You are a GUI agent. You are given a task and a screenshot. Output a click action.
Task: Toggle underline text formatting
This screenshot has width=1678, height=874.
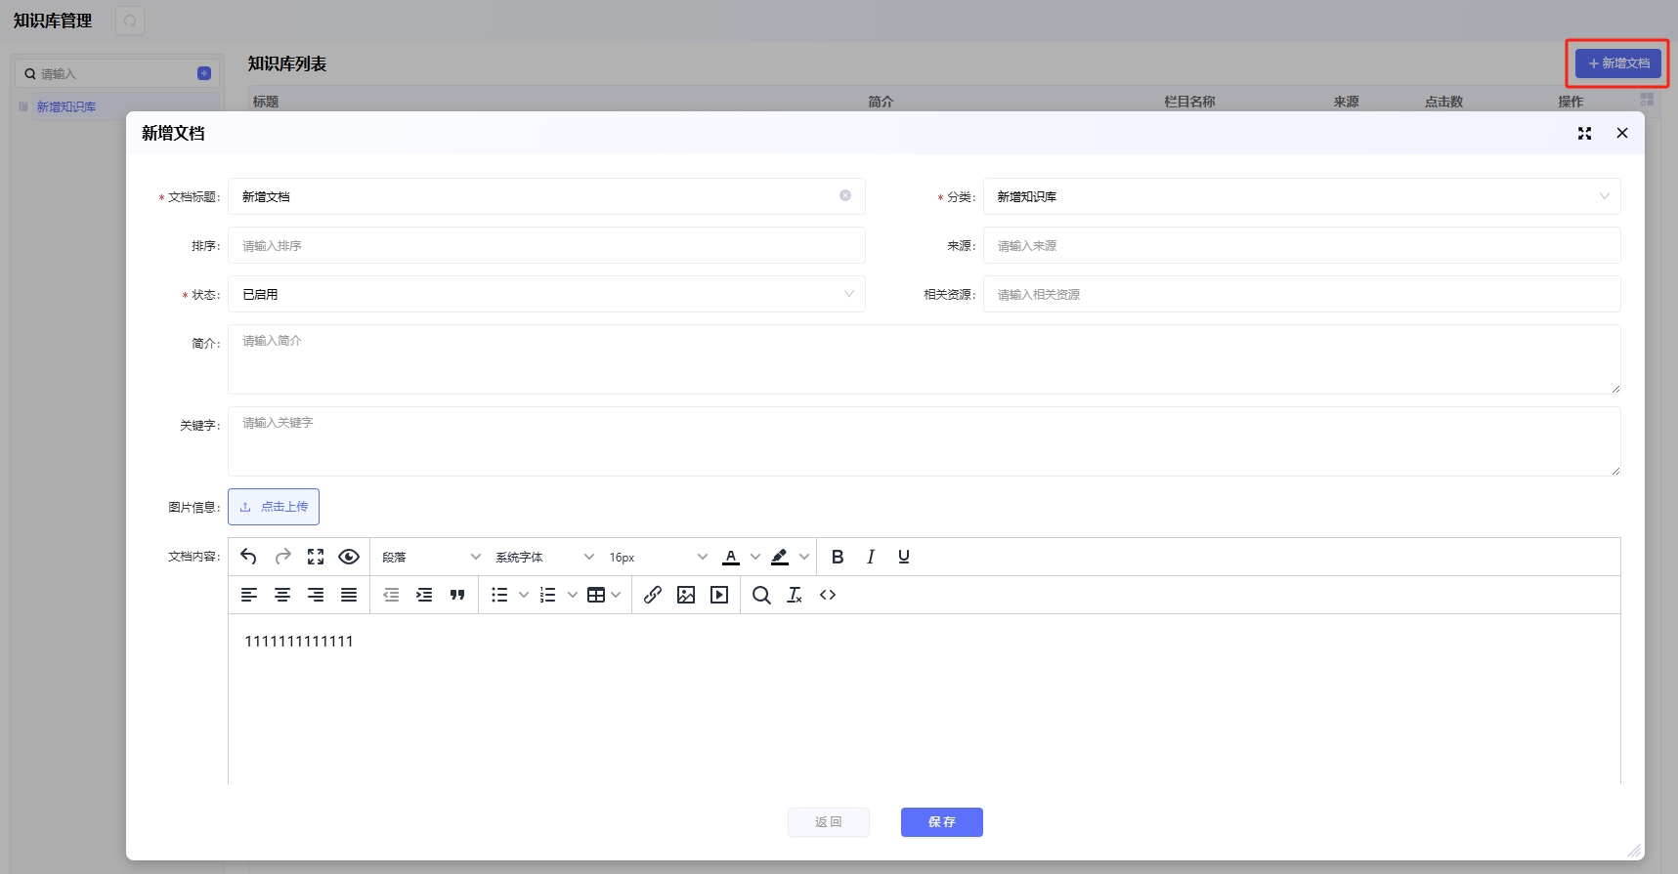[904, 557]
